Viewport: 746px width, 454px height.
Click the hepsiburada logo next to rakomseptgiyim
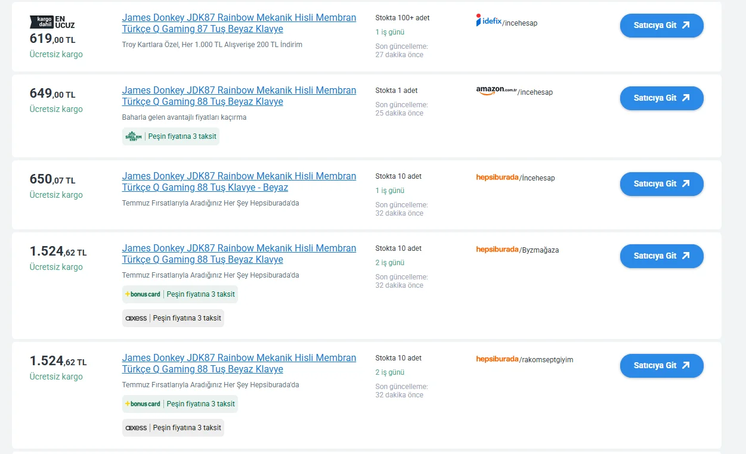[x=497, y=359]
